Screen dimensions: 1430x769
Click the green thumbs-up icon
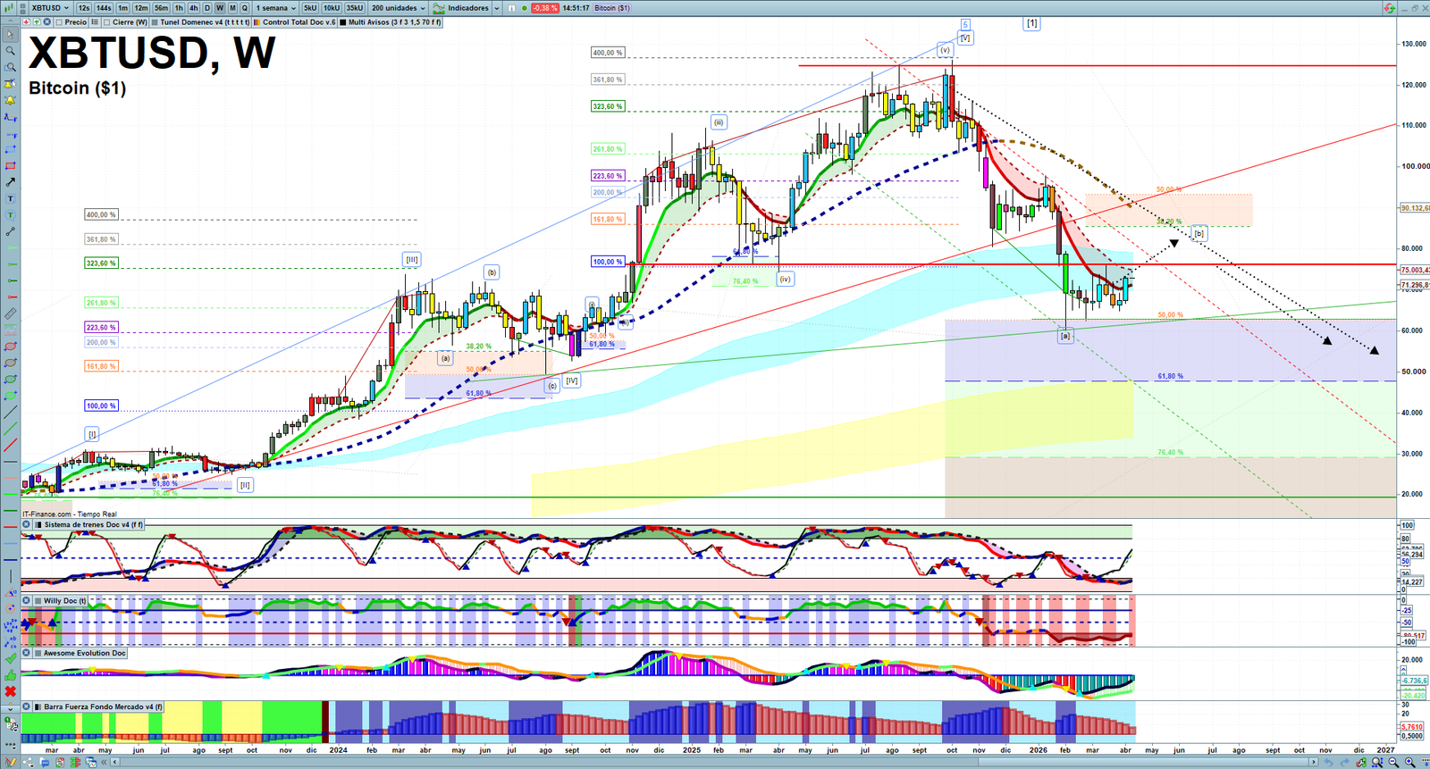pyautogui.click(x=10, y=674)
